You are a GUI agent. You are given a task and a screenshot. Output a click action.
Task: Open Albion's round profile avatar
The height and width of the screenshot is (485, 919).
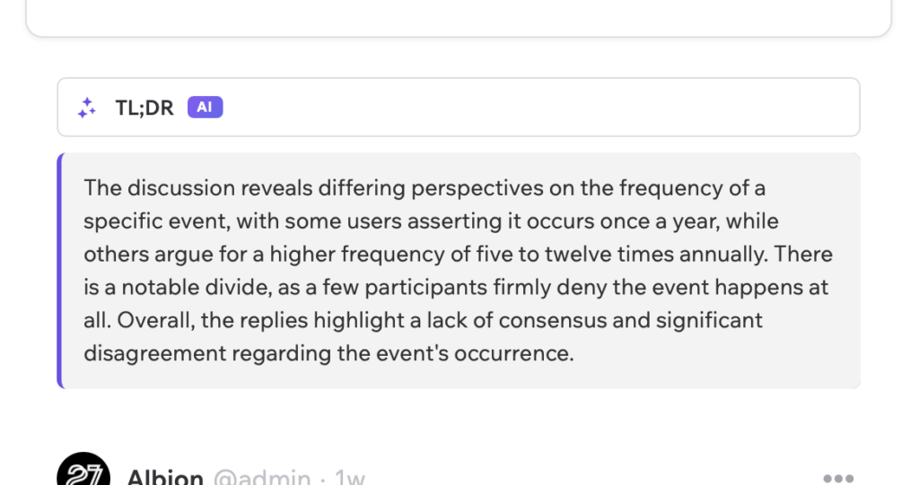[83, 472]
